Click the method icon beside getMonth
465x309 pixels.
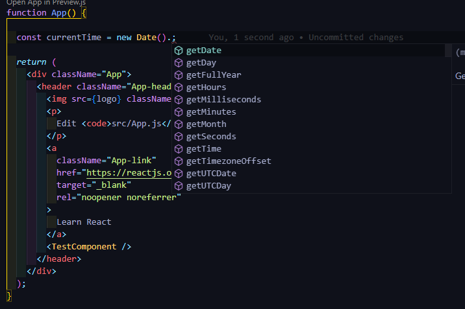tap(179, 124)
